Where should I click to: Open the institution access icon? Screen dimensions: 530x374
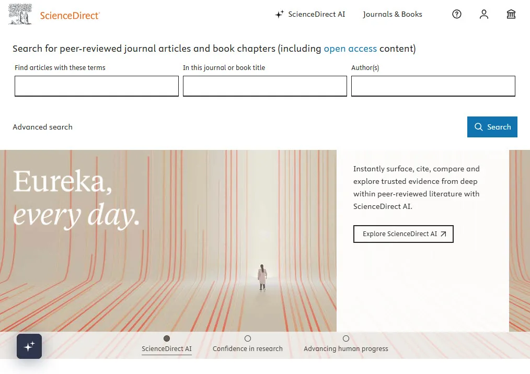click(x=511, y=14)
